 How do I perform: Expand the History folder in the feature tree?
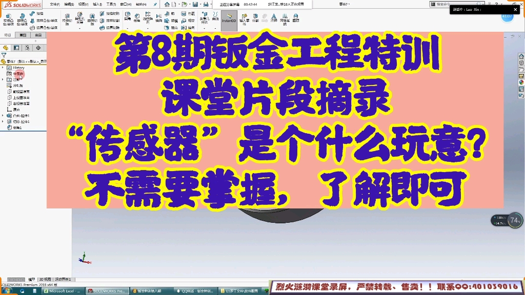3,68
